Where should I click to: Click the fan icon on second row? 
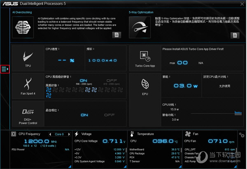[49, 96]
